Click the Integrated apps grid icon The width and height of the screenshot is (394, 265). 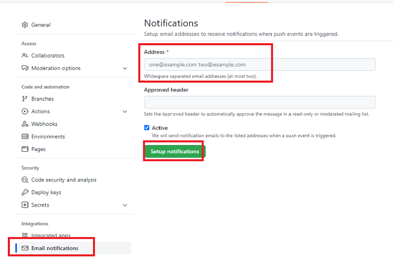pyautogui.click(x=25, y=236)
